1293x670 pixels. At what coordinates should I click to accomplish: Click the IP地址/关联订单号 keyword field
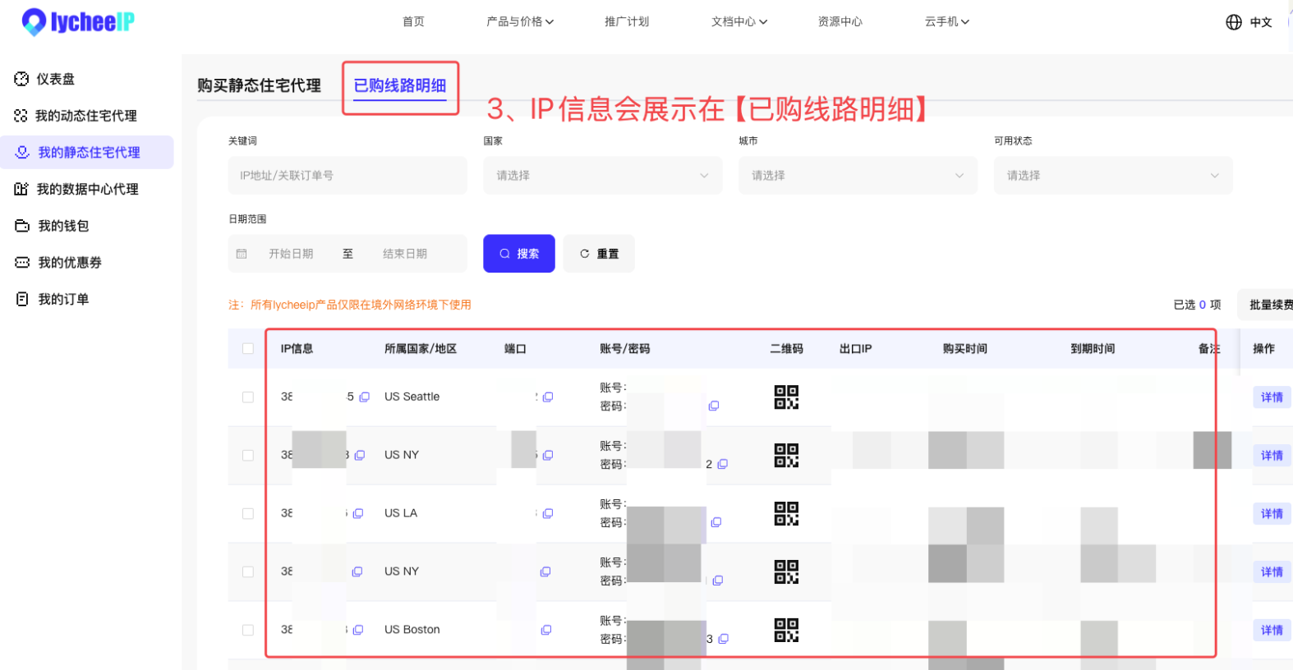(347, 176)
